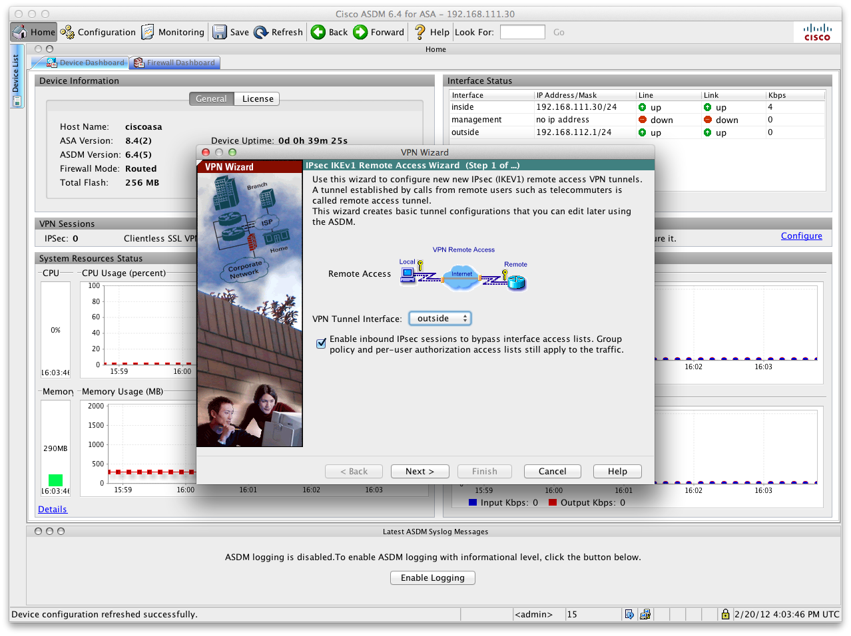Screen dimensions: 851x636
Task: Click the IPSec session count
Action: coord(75,238)
